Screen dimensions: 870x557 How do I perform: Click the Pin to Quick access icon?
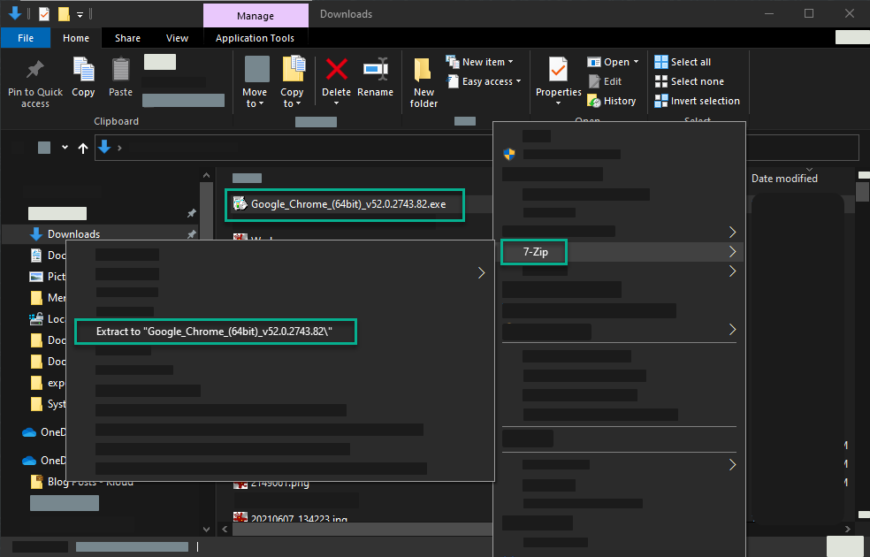click(35, 70)
